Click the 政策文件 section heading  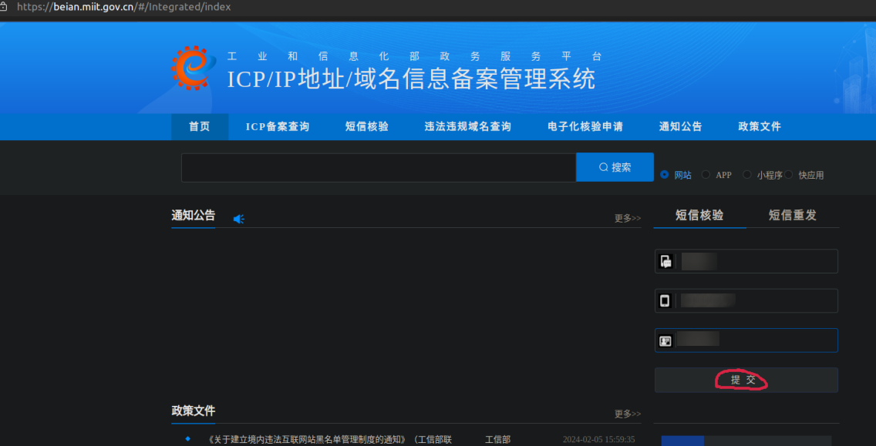tap(194, 411)
